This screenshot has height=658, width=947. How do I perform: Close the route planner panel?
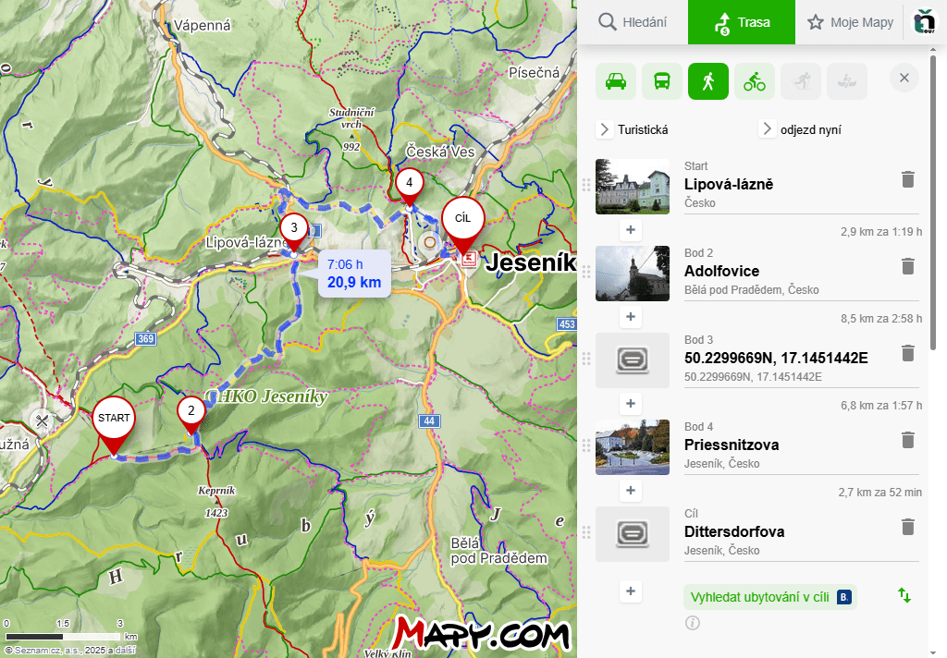[x=904, y=79]
